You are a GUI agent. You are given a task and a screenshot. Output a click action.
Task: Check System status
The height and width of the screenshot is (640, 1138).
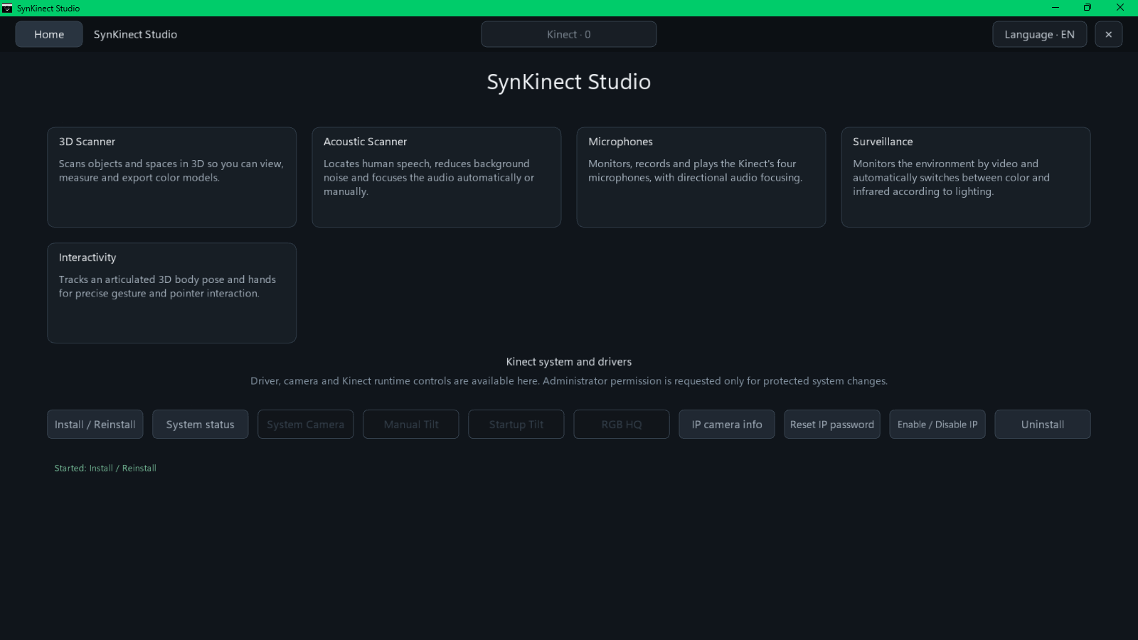pos(200,425)
